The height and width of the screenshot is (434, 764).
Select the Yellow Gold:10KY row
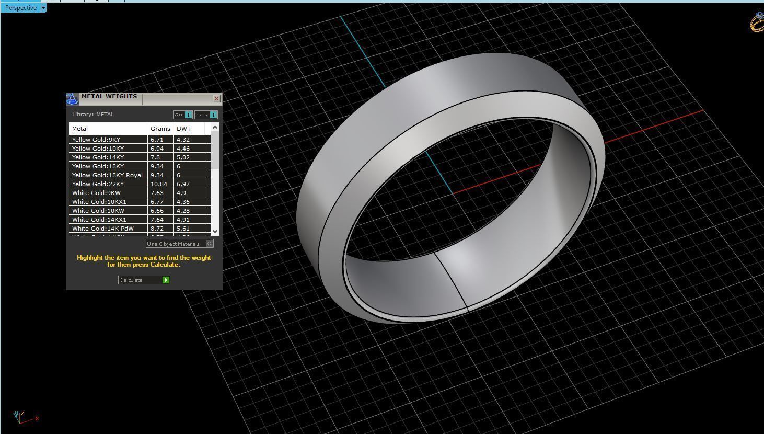[x=140, y=149]
